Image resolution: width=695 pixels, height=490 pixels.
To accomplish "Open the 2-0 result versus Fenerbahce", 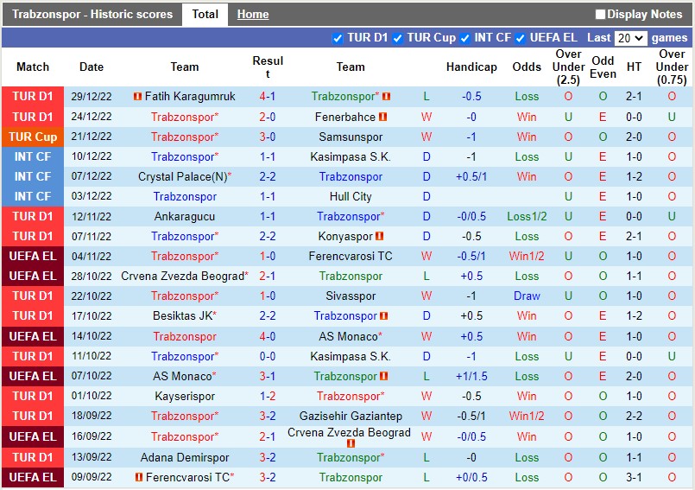I will 268,118.
